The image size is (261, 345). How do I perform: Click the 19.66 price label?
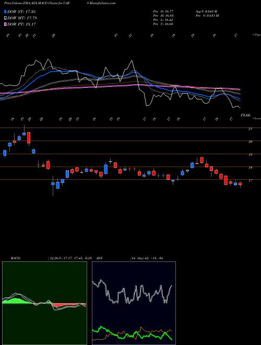(x=245, y=115)
